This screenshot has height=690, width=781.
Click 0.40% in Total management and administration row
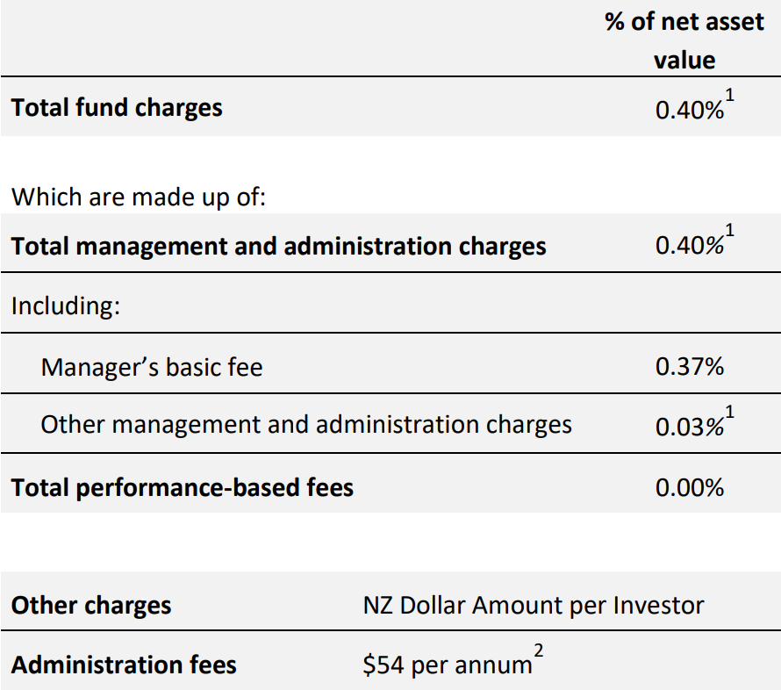click(689, 246)
